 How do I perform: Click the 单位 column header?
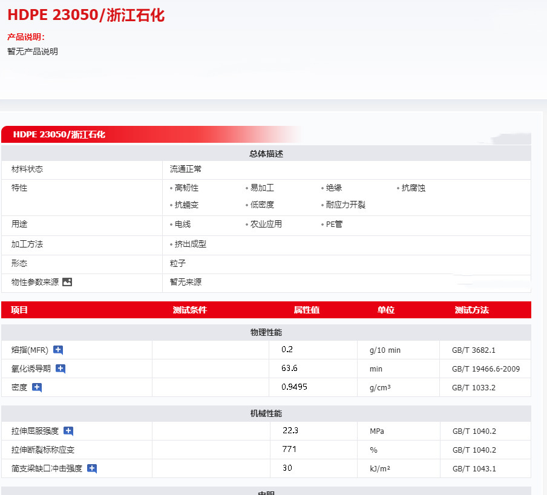[x=386, y=310]
